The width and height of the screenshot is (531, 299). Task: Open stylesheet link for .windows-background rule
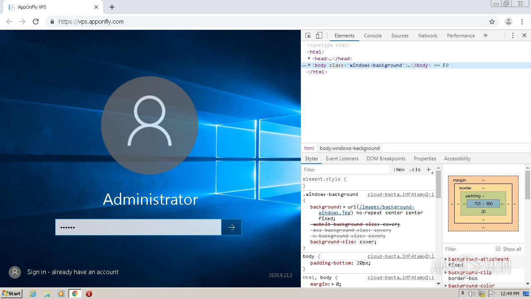(401, 194)
